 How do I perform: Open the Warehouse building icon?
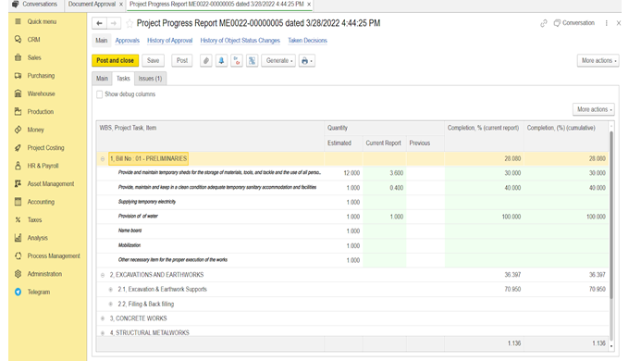coord(18,93)
